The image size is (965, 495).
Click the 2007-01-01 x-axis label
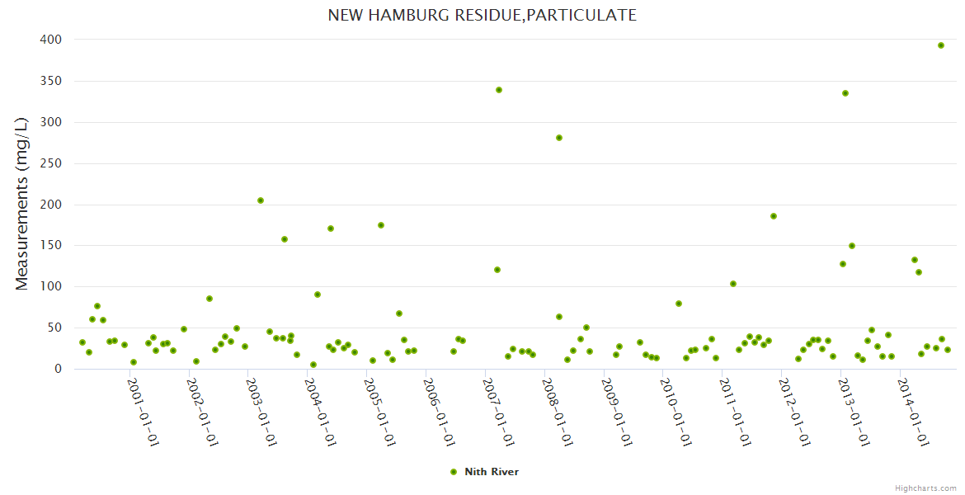pos(498,412)
